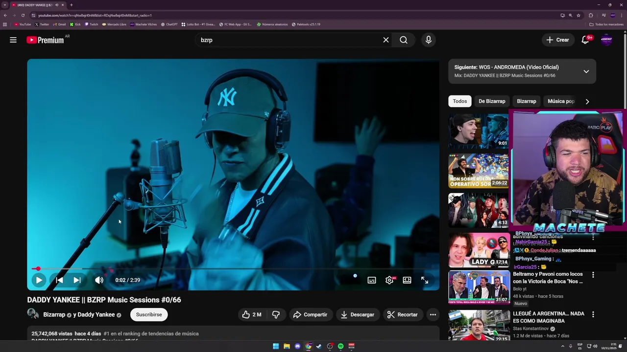The width and height of the screenshot is (627, 352).
Task: Open the browser extensions puzzle icon
Action: (x=591, y=15)
